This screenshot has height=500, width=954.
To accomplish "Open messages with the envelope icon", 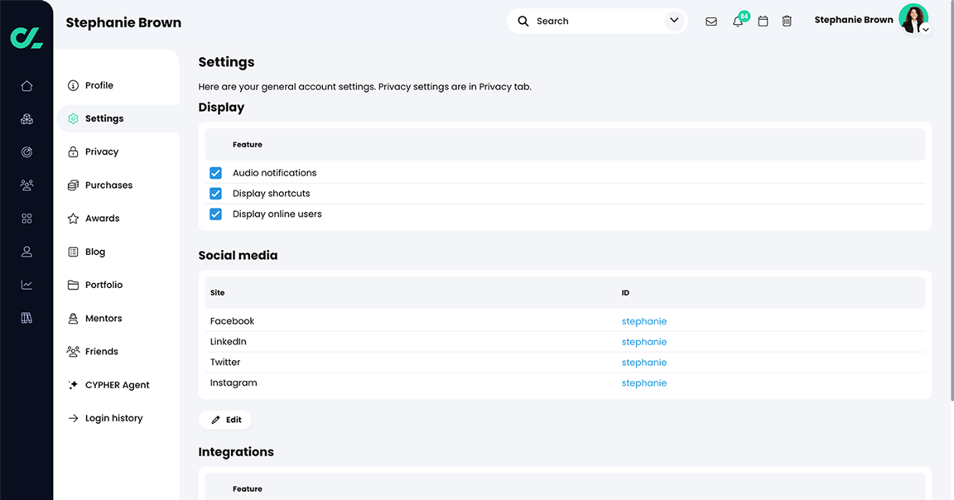I will [x=711, y=20].
